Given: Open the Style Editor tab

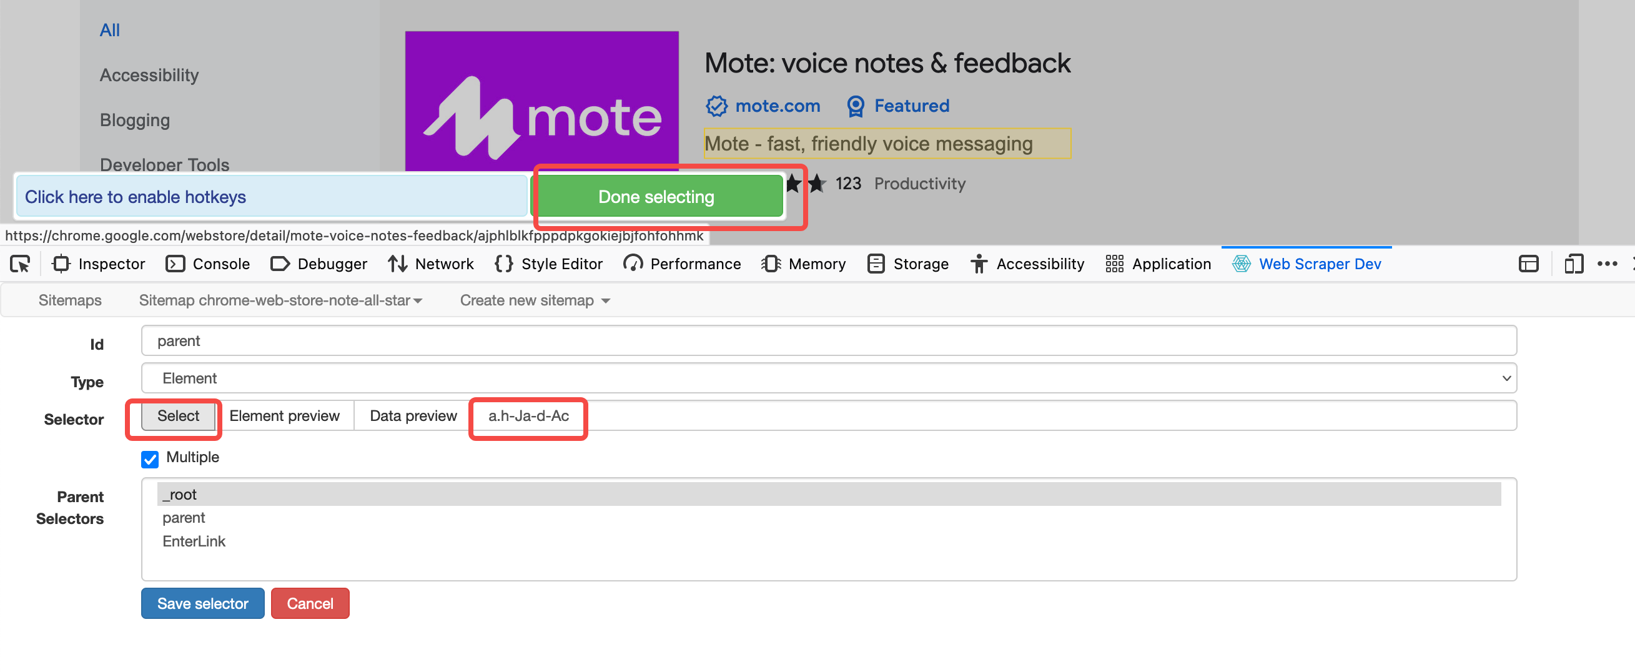Looking at the screenshot, I should [x=548, y=264].
